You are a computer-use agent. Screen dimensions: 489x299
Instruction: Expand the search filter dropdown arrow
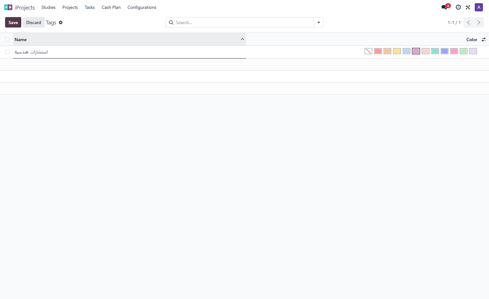click(x=319, y=22)
